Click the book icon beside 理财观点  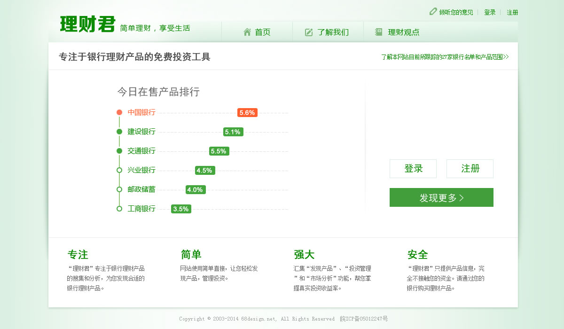click(x=379, y=32)
